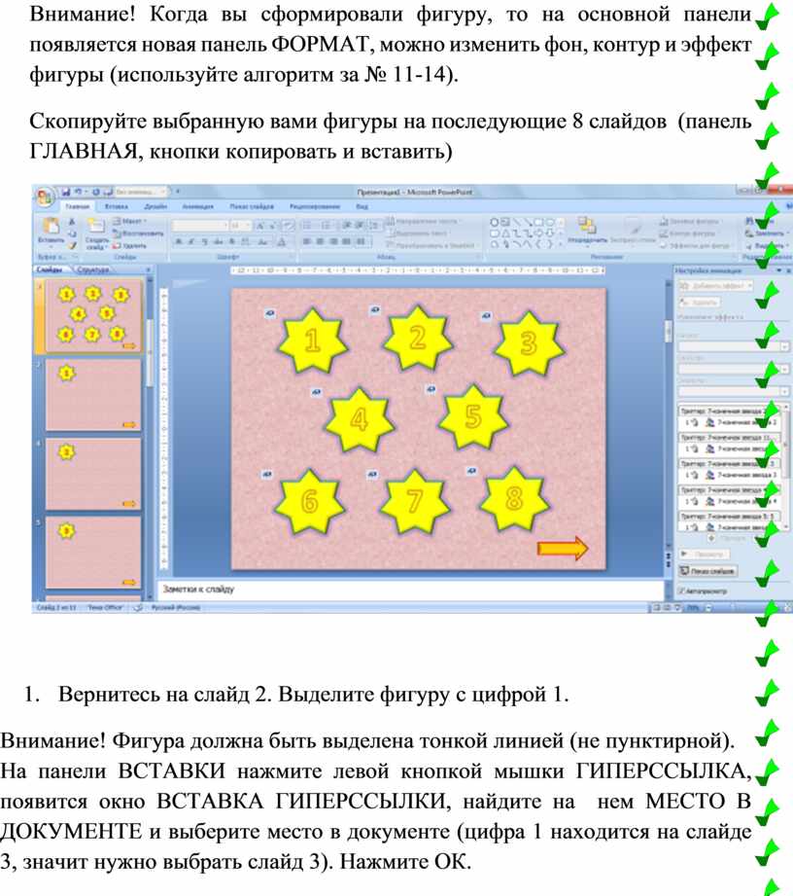Select first trigger row Триггер: 7-конечная звезда
Screen dimensions: 793x896
(730, 411)
